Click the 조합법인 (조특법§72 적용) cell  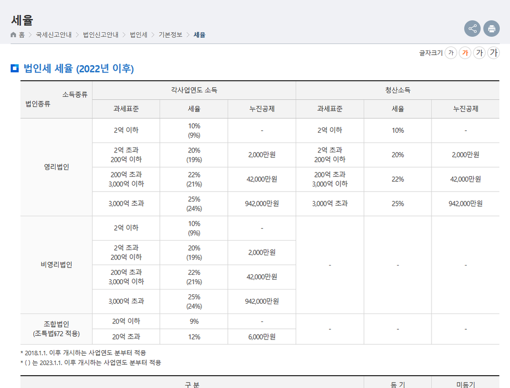(x=56, y=328)
